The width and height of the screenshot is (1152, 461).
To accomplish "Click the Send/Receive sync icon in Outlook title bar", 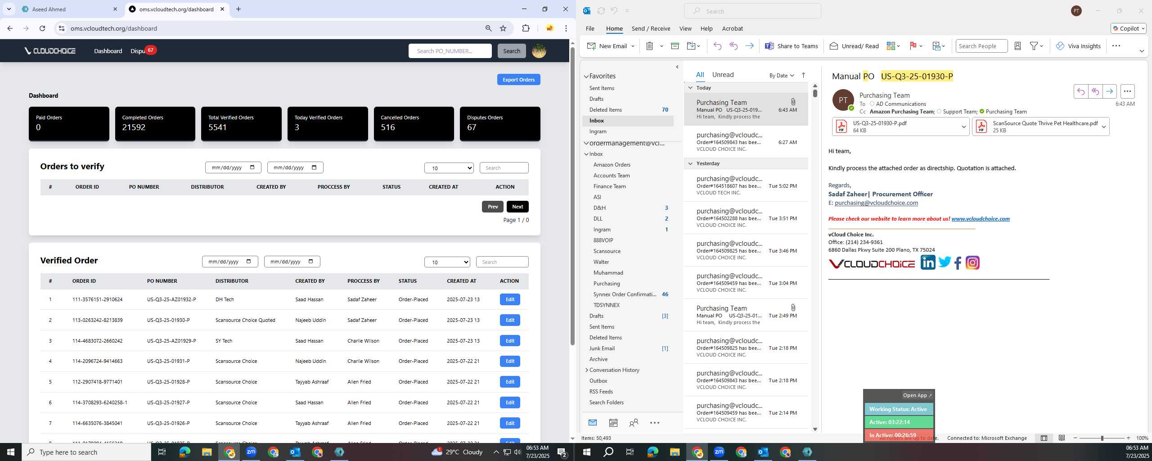I will click(601, 11).
